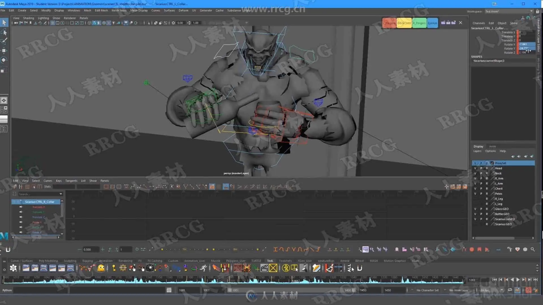The height and width of the screenshot is (305, 543).
Task: Open the Workspace dropdown Ted Anim
Action: tap(509, 11)
